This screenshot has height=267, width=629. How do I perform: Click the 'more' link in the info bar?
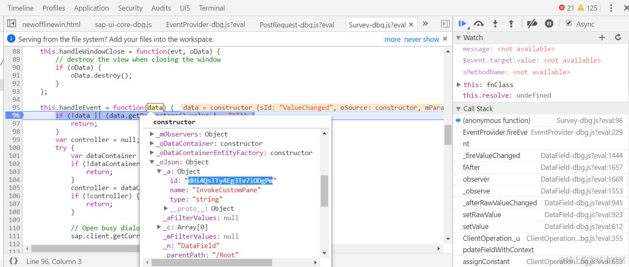click(x=392, y=39)
